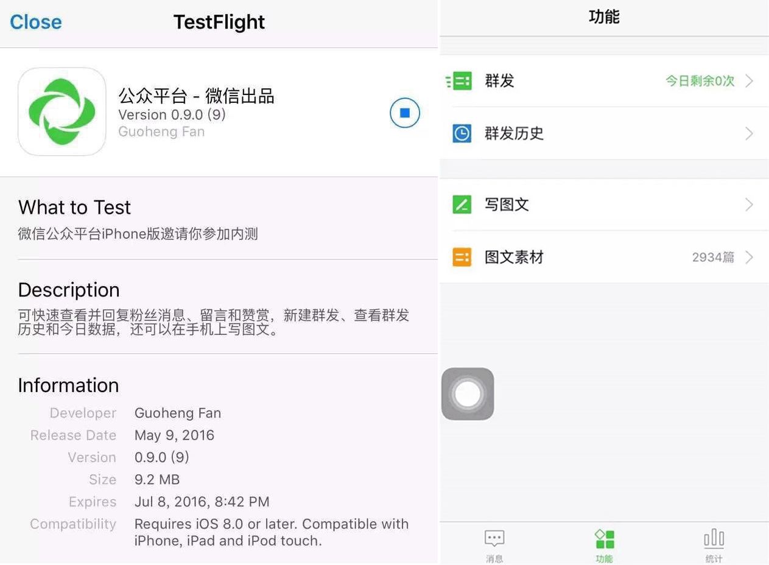This screenshot has height=565, width=769.
Task: Tap the green 写图文 pencil icon
Action: click(x=462, y=205)
